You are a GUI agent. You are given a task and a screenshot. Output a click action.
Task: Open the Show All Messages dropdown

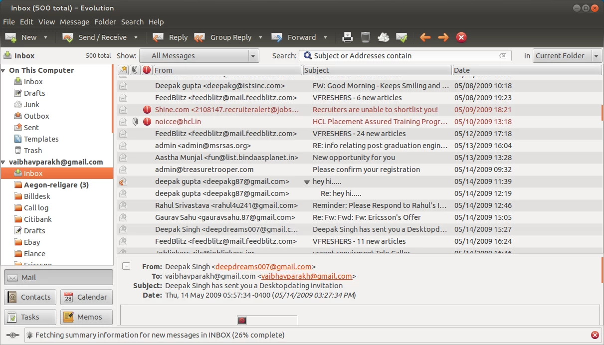pos(199,56)
